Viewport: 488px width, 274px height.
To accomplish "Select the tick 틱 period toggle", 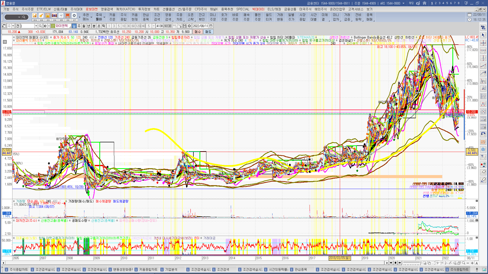I will (104, 26).
